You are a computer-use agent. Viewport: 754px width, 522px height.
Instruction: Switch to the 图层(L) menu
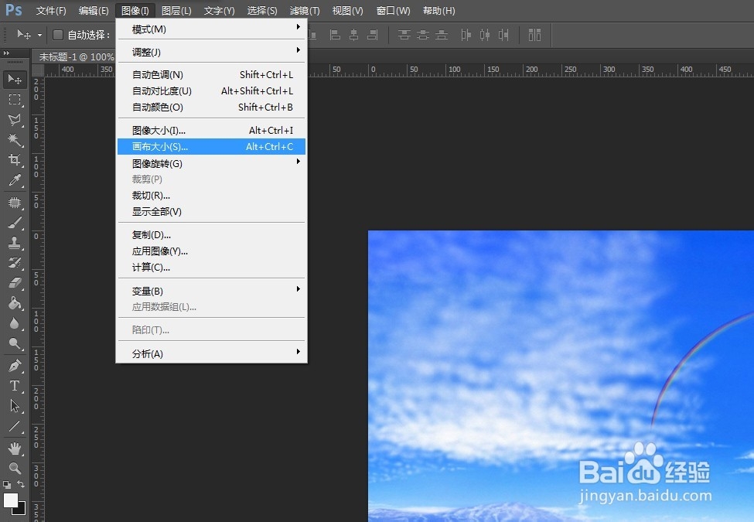click(x=176, y=10)
